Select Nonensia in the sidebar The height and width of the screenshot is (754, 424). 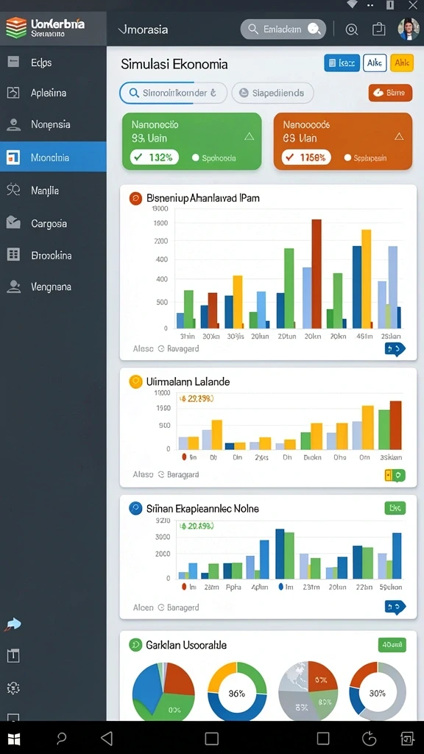pos(53,124)
